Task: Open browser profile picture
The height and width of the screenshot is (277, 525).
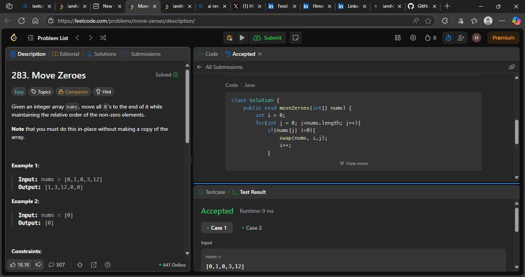Action: pos(488,21)
